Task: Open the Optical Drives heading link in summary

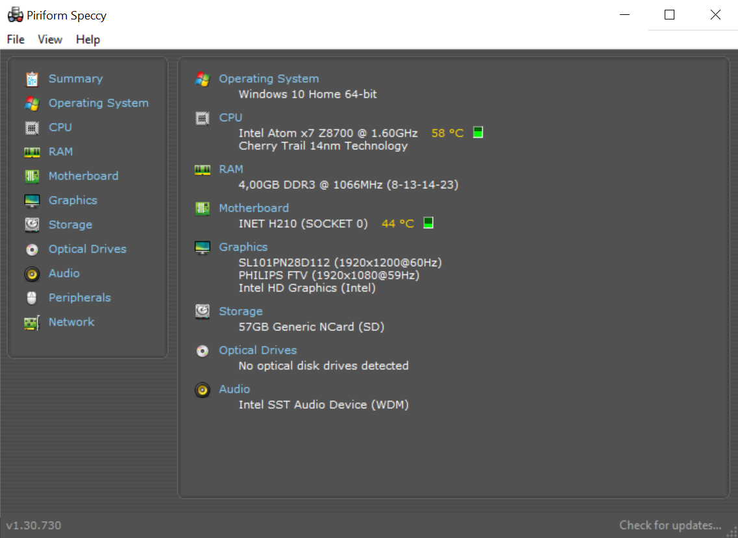Action: pos(258,350)
